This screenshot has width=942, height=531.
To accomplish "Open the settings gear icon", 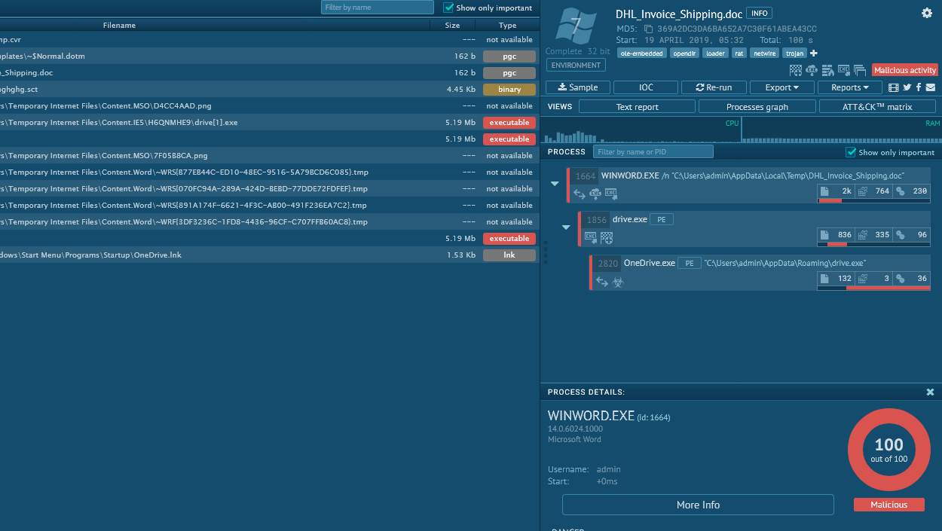I will [926, 13].
